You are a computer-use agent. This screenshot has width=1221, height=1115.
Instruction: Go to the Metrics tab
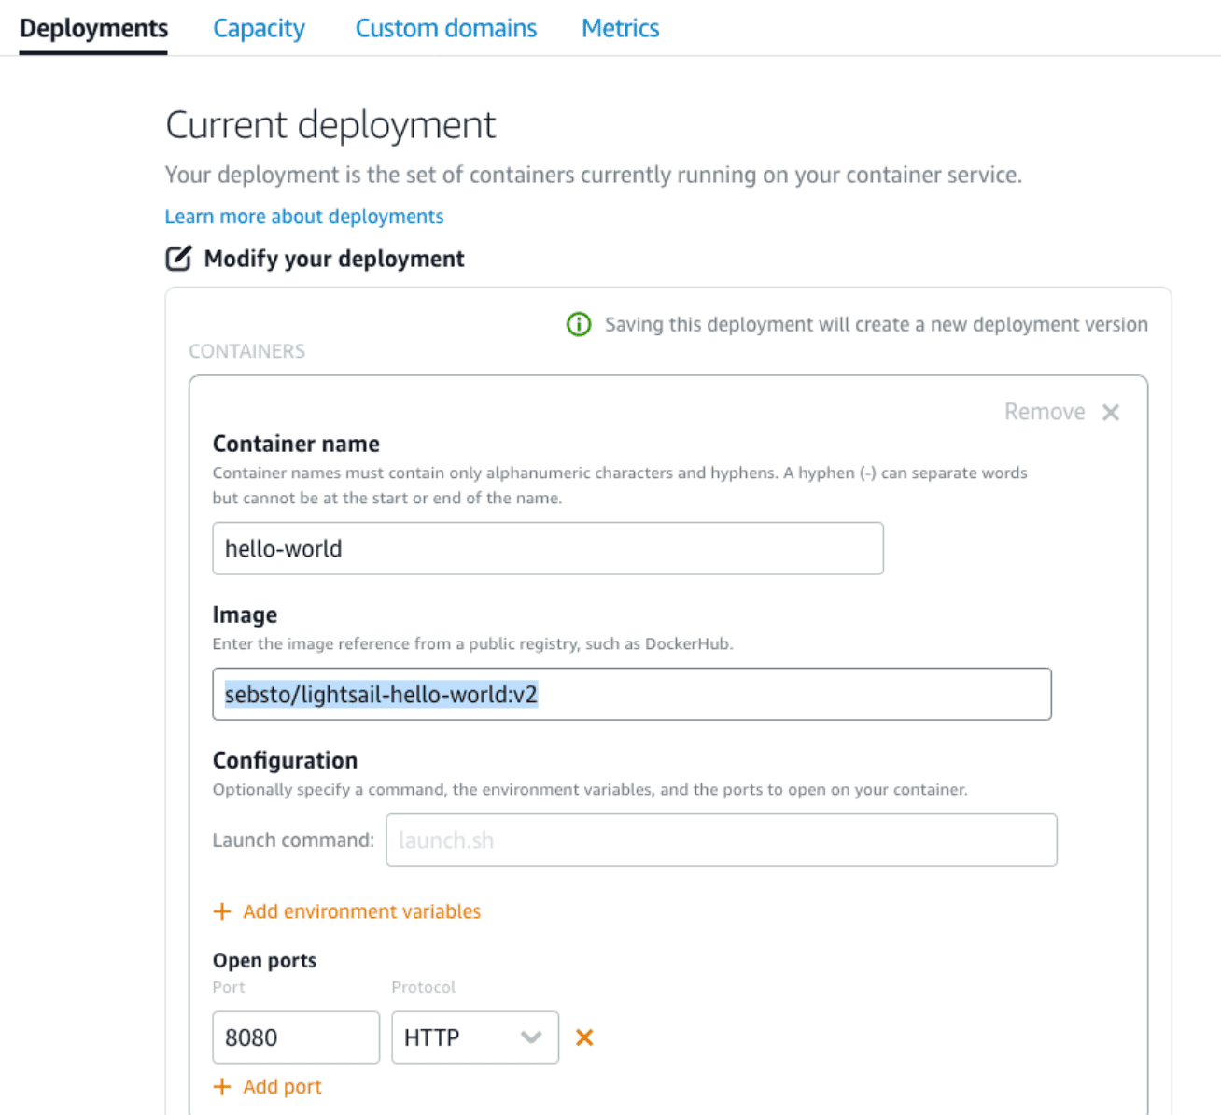click(x=620, y=28)
